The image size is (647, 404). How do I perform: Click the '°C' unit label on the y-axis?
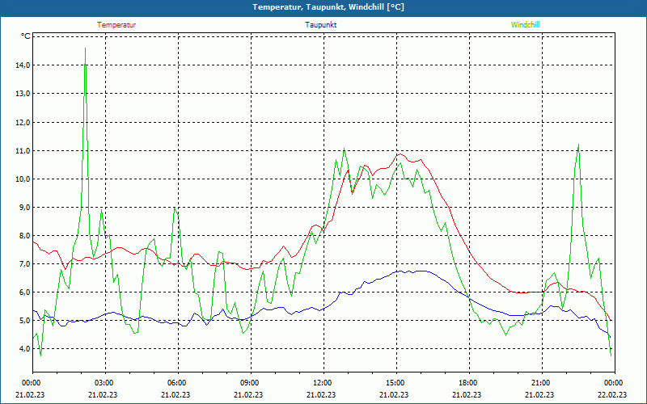point(26,36)
